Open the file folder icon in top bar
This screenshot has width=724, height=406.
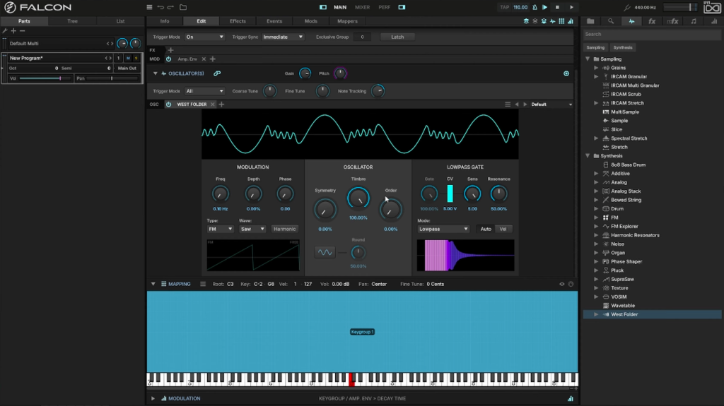point(183,7)
